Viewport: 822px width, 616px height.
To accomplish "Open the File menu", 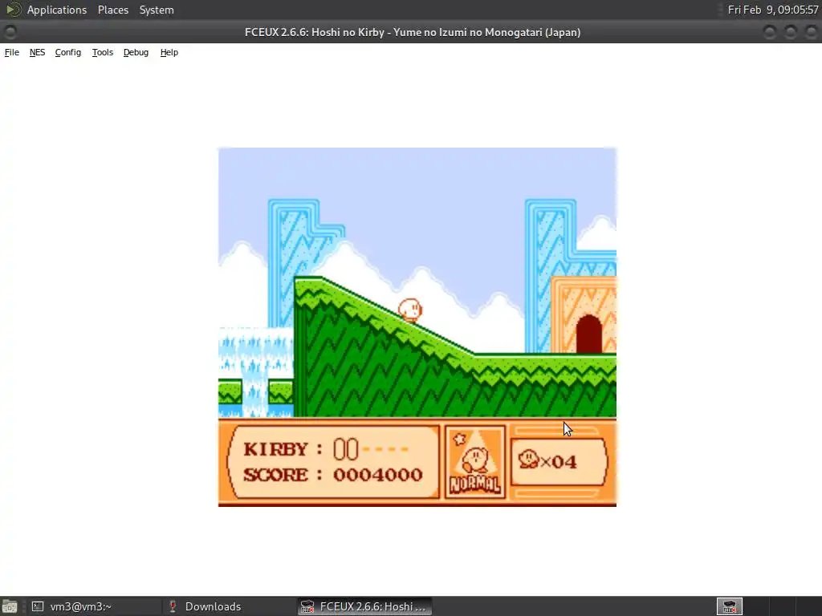I will tap(11, 52).
